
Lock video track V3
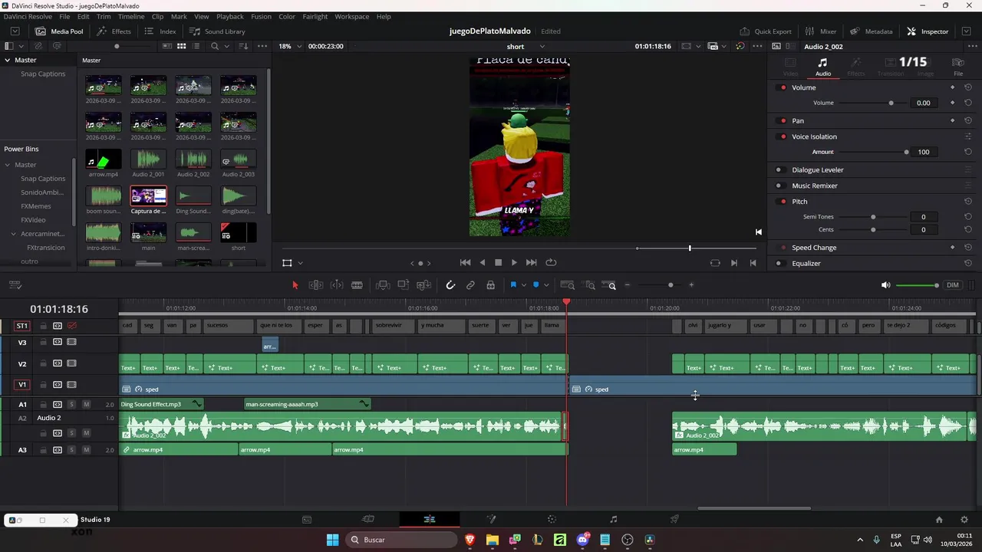(43, 342)
